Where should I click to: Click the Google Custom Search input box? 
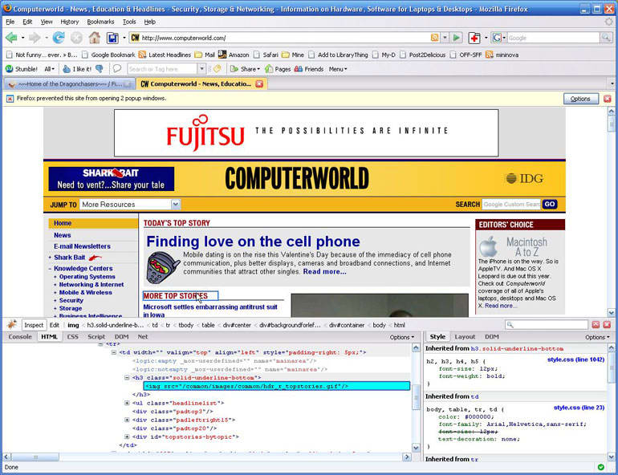511,204
